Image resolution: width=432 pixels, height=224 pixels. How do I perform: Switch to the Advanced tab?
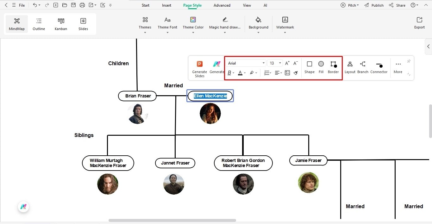[222, 5]
